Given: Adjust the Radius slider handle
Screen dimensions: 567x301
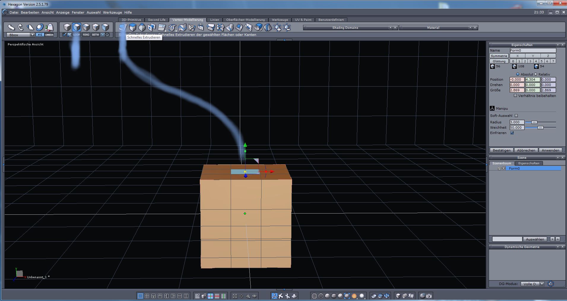Looking at the screenshot, I should point(534,122).
